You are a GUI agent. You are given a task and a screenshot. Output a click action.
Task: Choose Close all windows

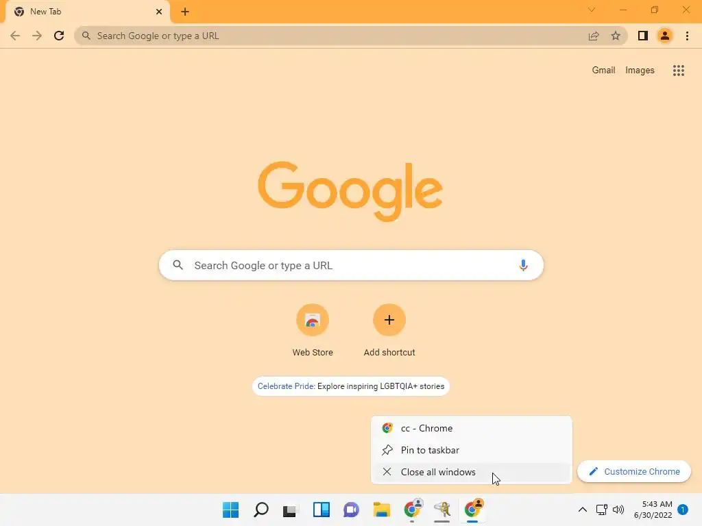(x=472, y=472)
